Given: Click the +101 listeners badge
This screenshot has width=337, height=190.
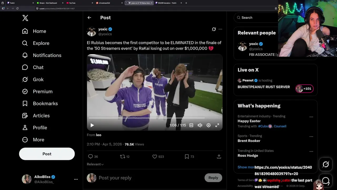Looking at the screenshot, I should tap(304, 89).
